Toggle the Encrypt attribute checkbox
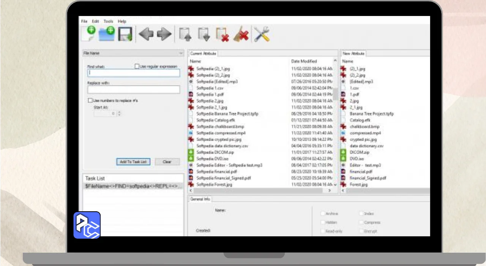The width and height of the screenshot is (486, 266). (x=361, y=231)
